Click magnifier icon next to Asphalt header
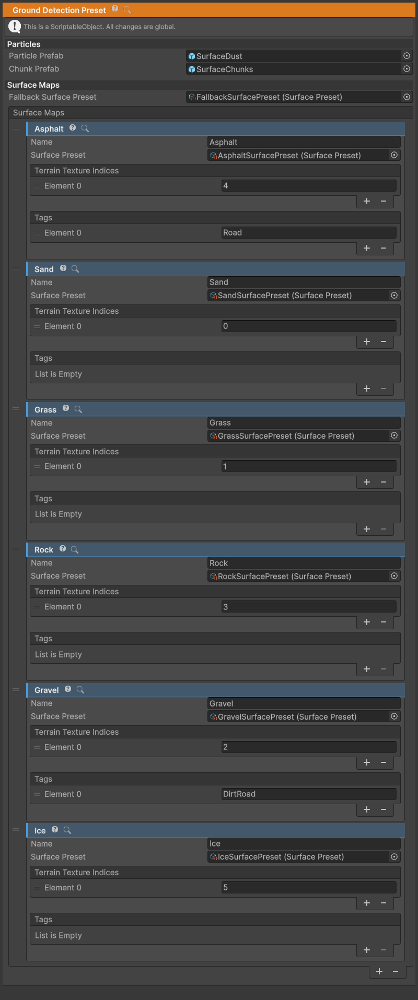The width and height of the screenshot is (418, 1000). tap(85, 128)
